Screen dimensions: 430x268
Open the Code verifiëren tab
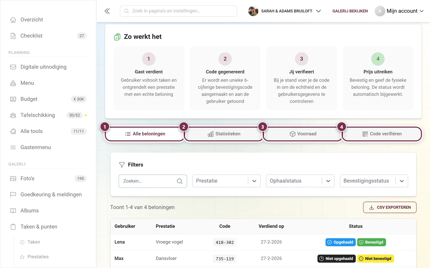point(382,134)
